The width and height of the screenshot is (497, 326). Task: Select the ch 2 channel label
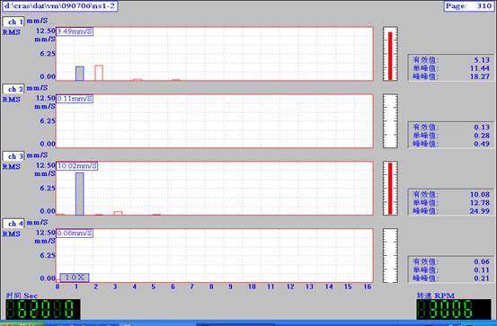[13, 89]
